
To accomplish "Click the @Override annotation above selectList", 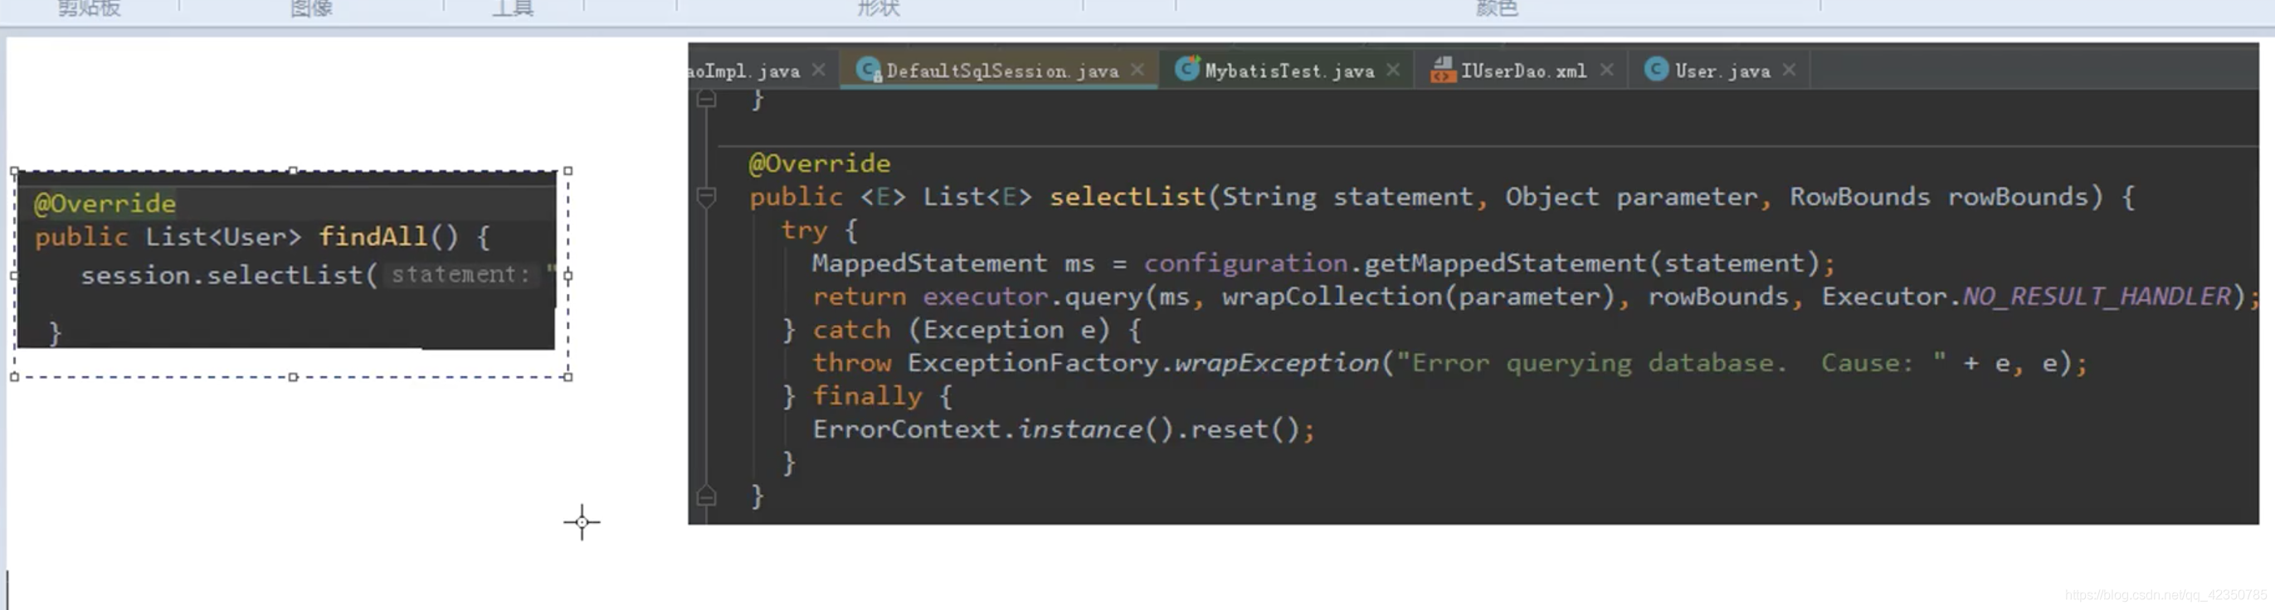I will 820,163.
